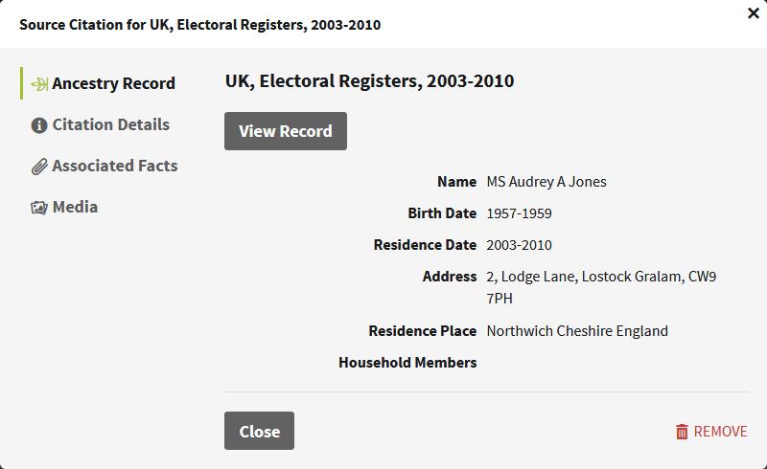Go to the Associated Facts tab label
The height and width of the screenshot is (469, 767).
[x=115, y=166]
